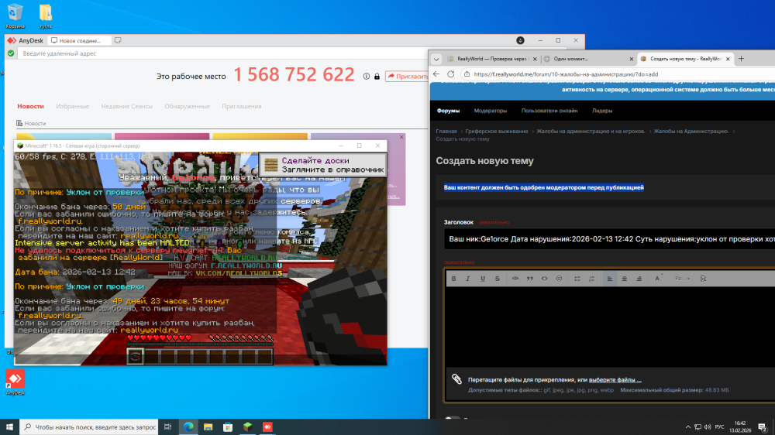Viewport: 775px width, 435px height.
Task: Open Task View on the taskbar
Action: [168, 427]
